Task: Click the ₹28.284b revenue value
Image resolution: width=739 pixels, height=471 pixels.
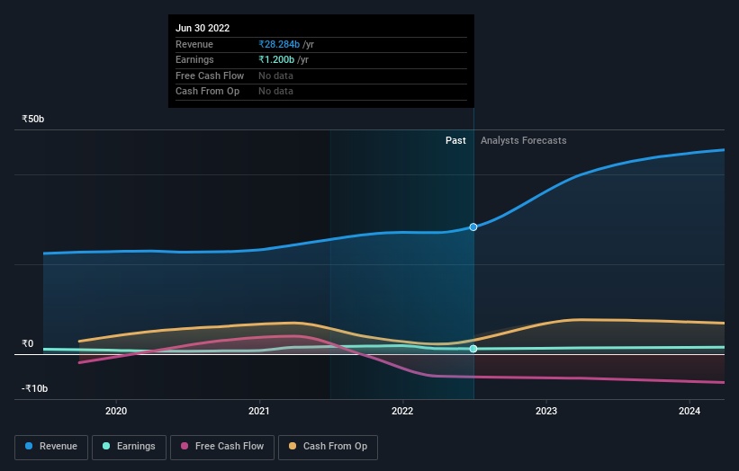Action: click(279, 44)
